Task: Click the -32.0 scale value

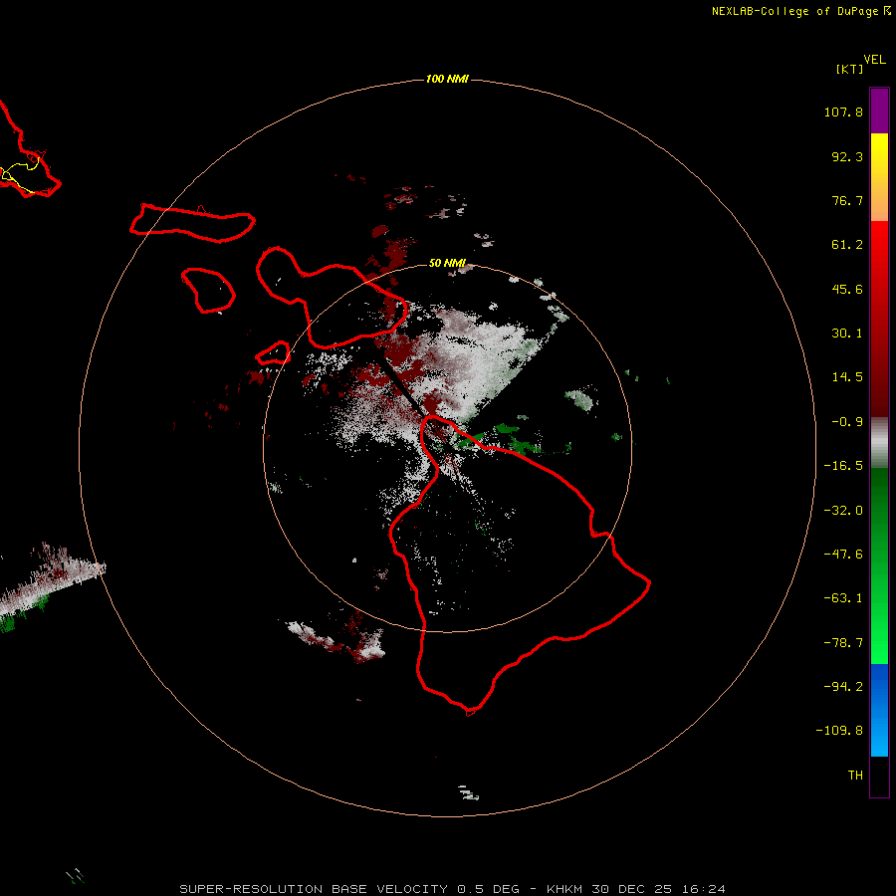Action: click(843, 511)
